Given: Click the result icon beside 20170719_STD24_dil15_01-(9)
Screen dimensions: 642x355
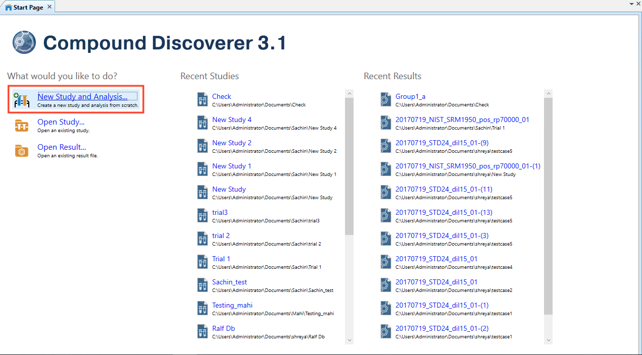Looking at the screenshot, I should click(x=385, y=146).
